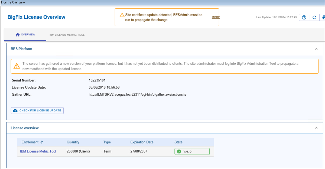Switch to the IBM LICENSE METRIC TOOL tab
Viewport: 325px width, 169px height.
click(x=67, y=35)
